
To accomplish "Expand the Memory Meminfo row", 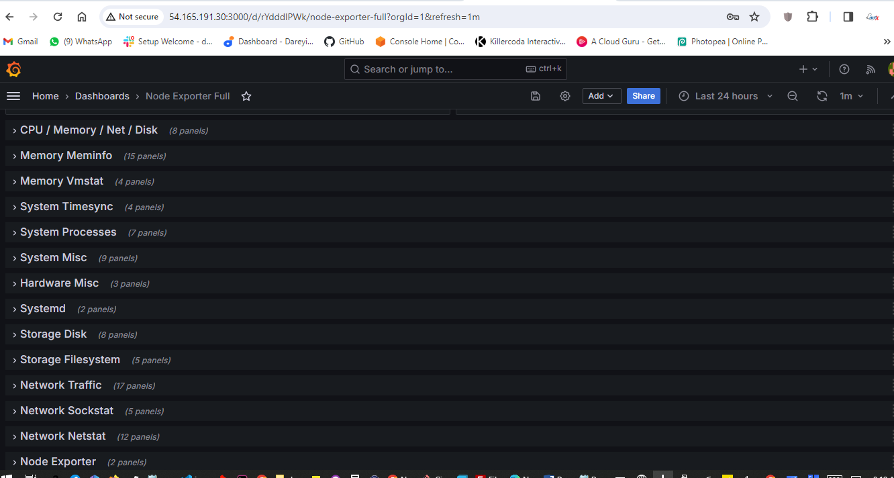I will (x=66, y=156).
